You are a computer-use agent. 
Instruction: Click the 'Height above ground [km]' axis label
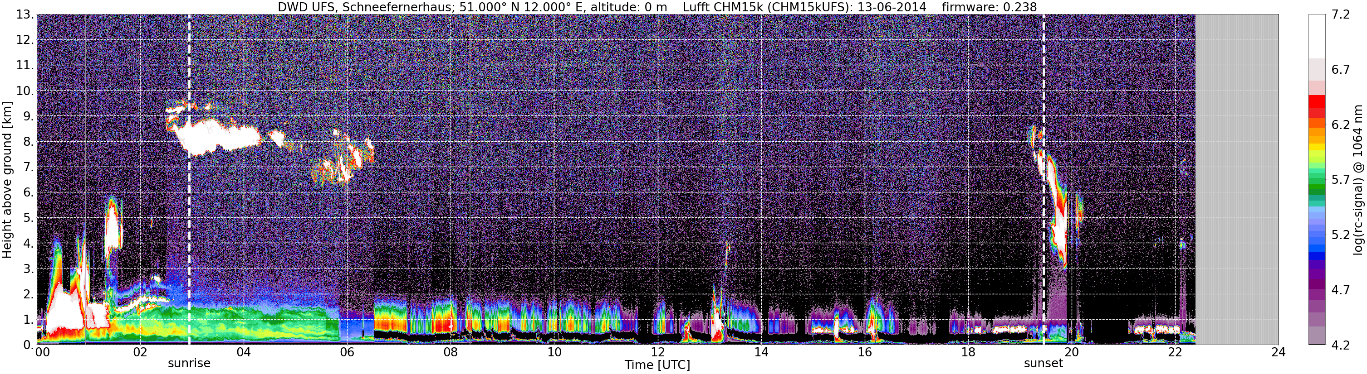7,180
